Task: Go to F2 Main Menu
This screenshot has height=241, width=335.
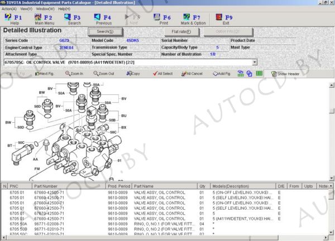Action: 44,19
